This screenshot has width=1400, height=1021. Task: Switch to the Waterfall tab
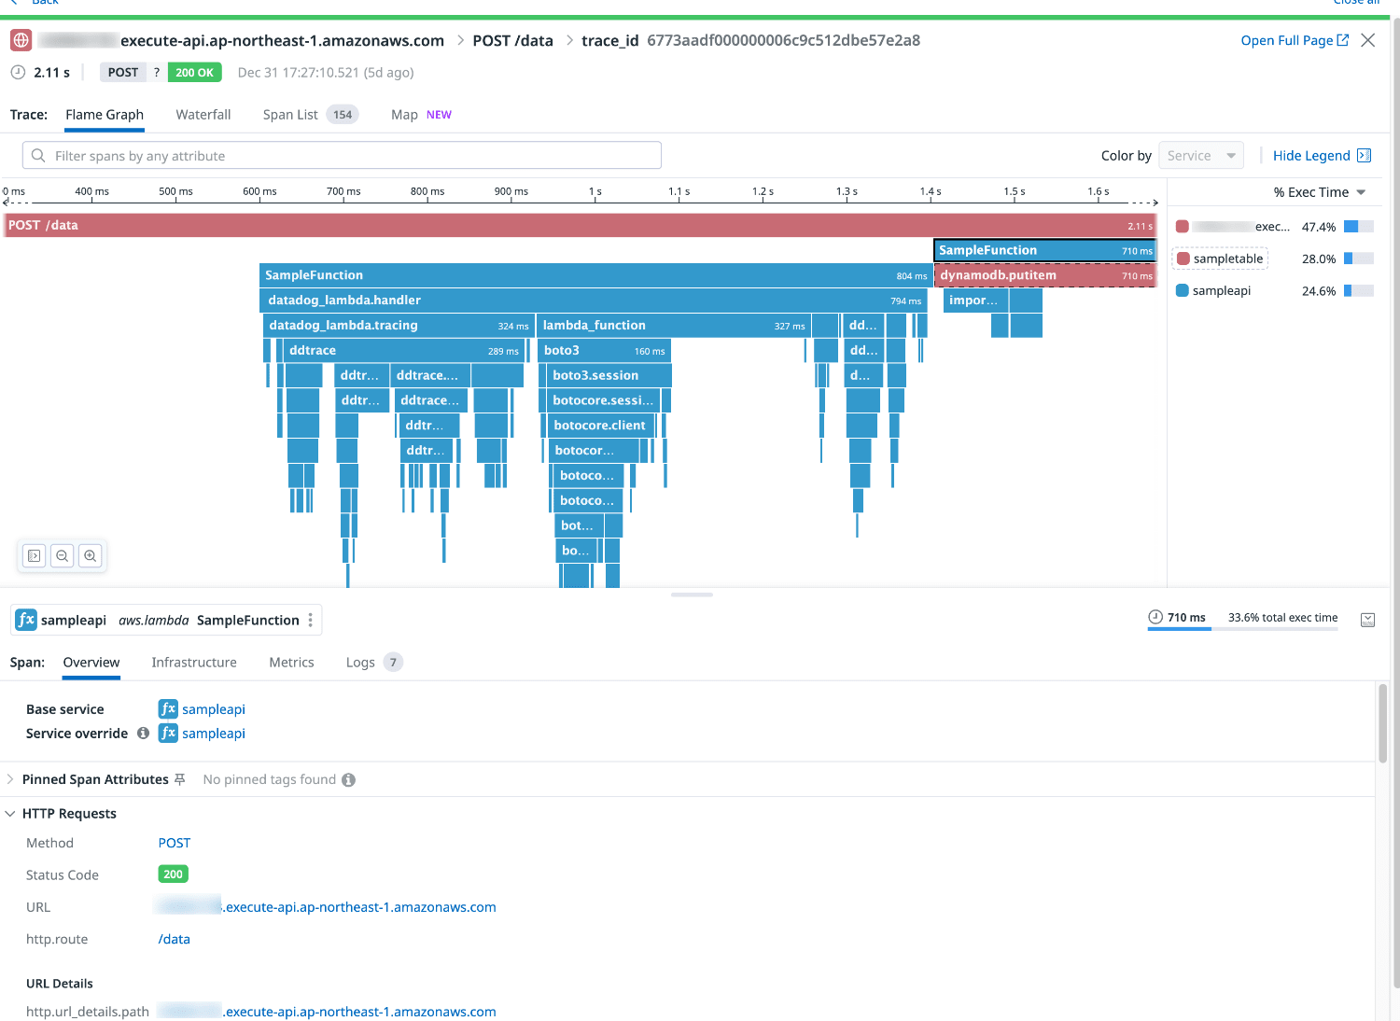[203, 115]
